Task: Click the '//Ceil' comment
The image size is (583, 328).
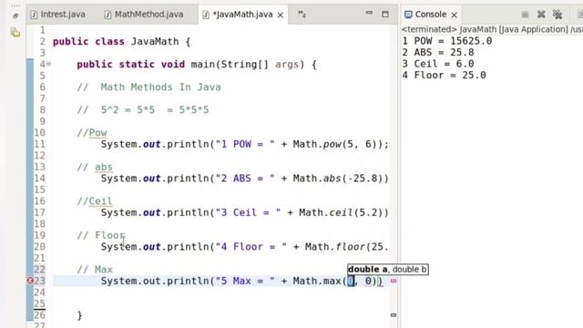Action: [95, 201]
